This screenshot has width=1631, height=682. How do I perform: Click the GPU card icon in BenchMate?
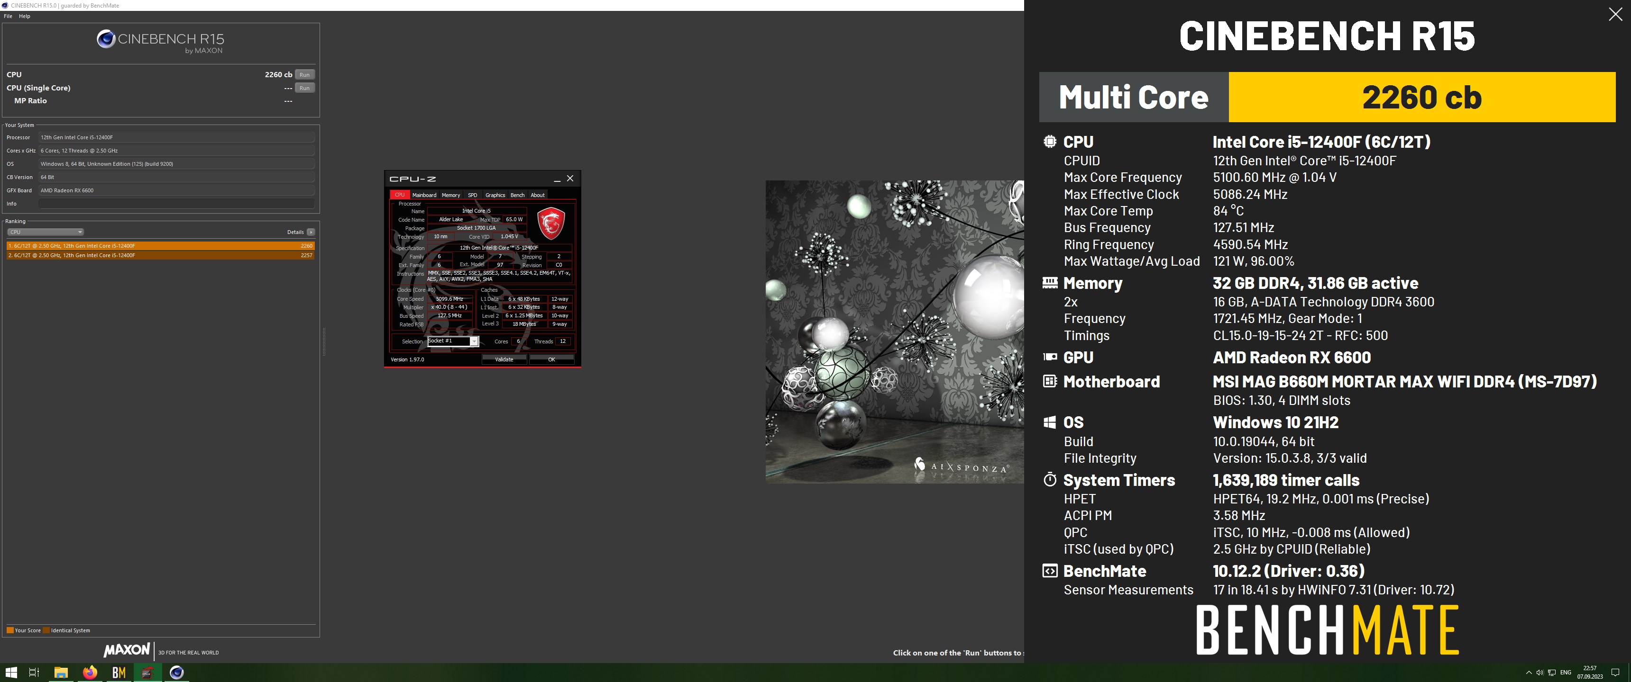coord(1050,357)
